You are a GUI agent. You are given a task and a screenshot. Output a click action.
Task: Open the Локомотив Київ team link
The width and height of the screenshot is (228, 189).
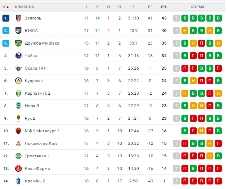coord(41,143)
